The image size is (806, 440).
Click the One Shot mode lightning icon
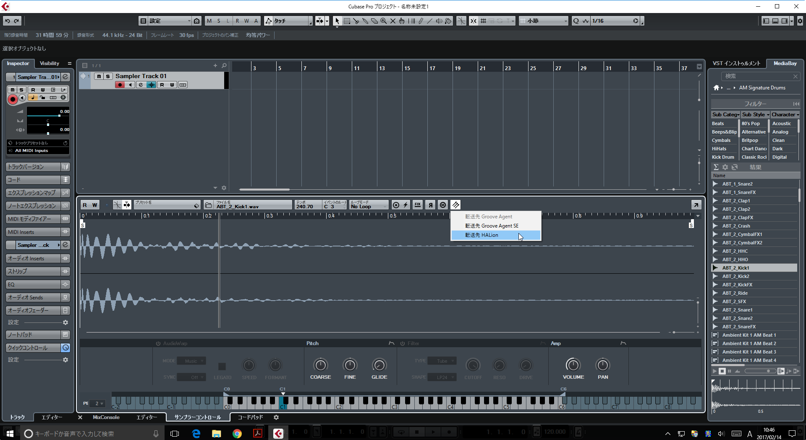(406, 205)
